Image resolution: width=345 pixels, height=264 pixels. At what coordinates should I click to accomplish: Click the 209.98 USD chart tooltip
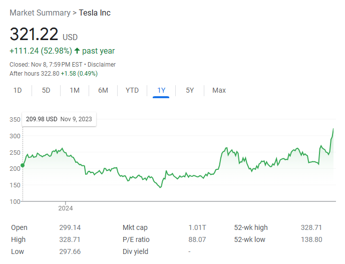pyautogui.click(x=59, y=119)
